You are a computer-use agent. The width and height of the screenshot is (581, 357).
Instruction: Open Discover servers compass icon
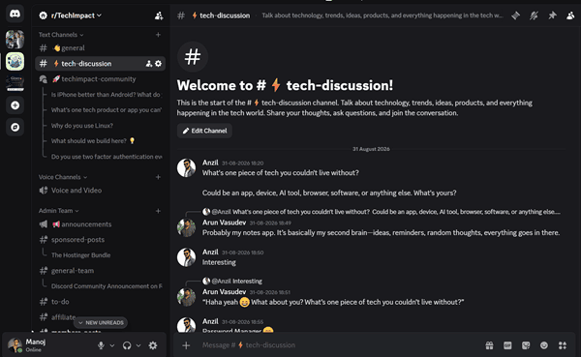pyautogui.click(x=15, y=127)
